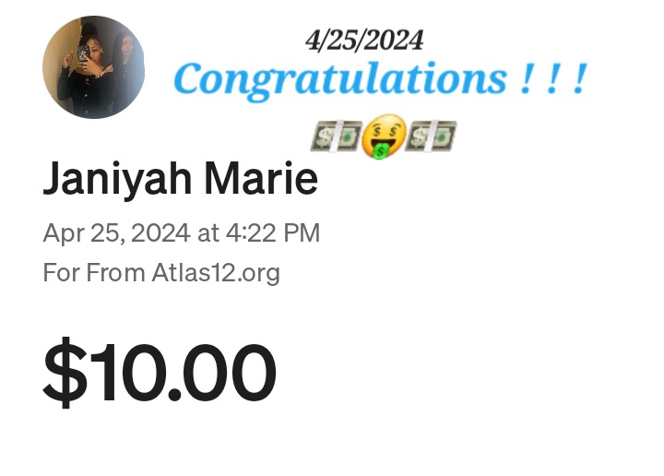Click the right banknote emoji
Viewport: 664px width, 476px height.
tap(431, 136)
